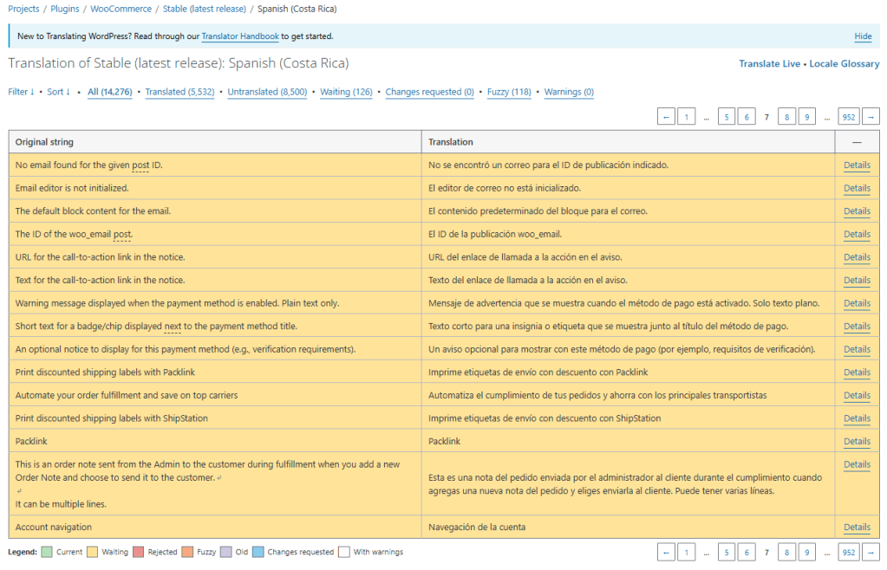
Task: Jump to page 952 in top pagination
Action: pyautogui.click(x=848, y=117)
